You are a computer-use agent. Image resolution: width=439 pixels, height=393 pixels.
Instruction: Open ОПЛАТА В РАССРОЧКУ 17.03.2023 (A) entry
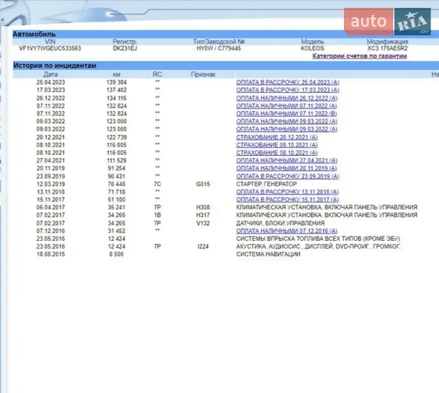(x=288, y=89)
